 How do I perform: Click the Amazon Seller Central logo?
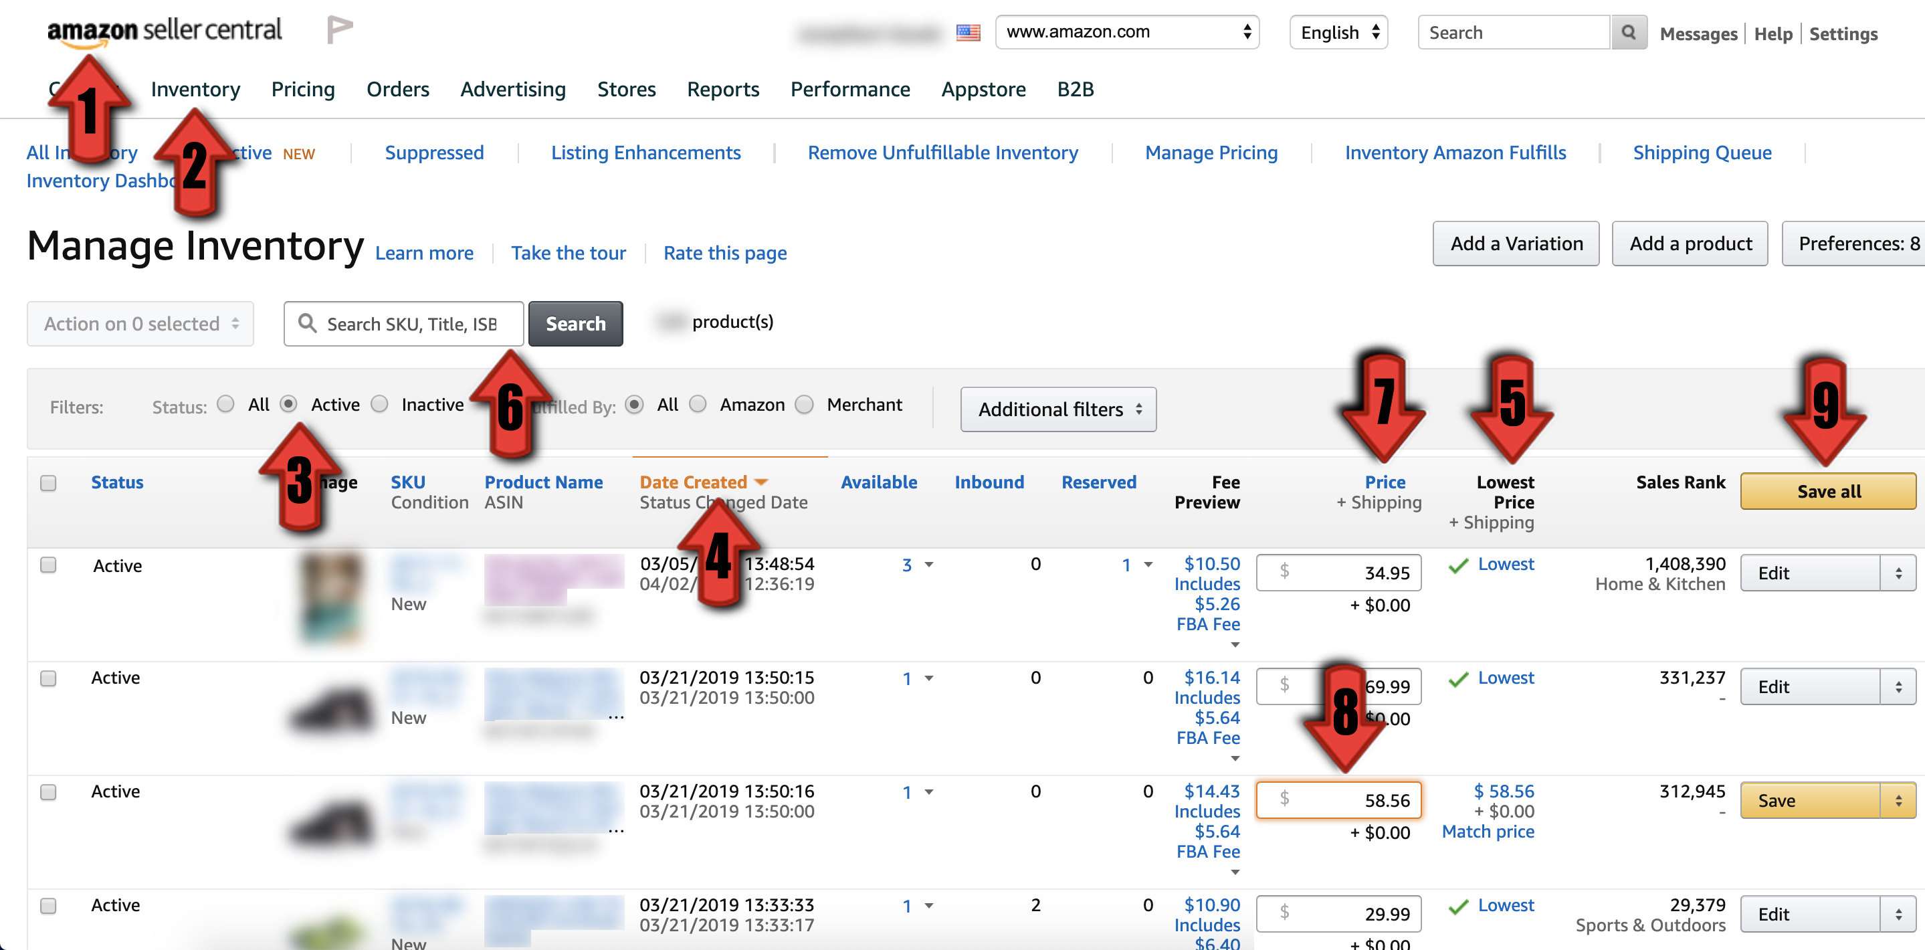coord(165,31)
